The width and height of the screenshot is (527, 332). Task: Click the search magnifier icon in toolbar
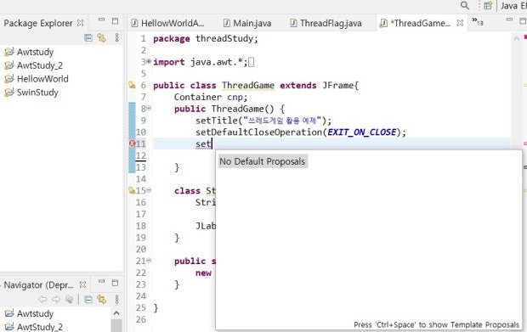[x=464, y=5]
